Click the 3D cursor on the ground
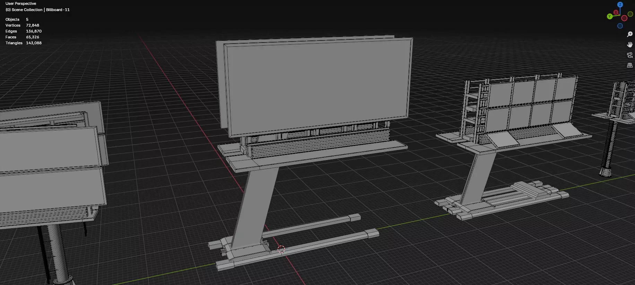Viewport: 635px width, 285px height. pyautogui.click(x=281, y=249)
